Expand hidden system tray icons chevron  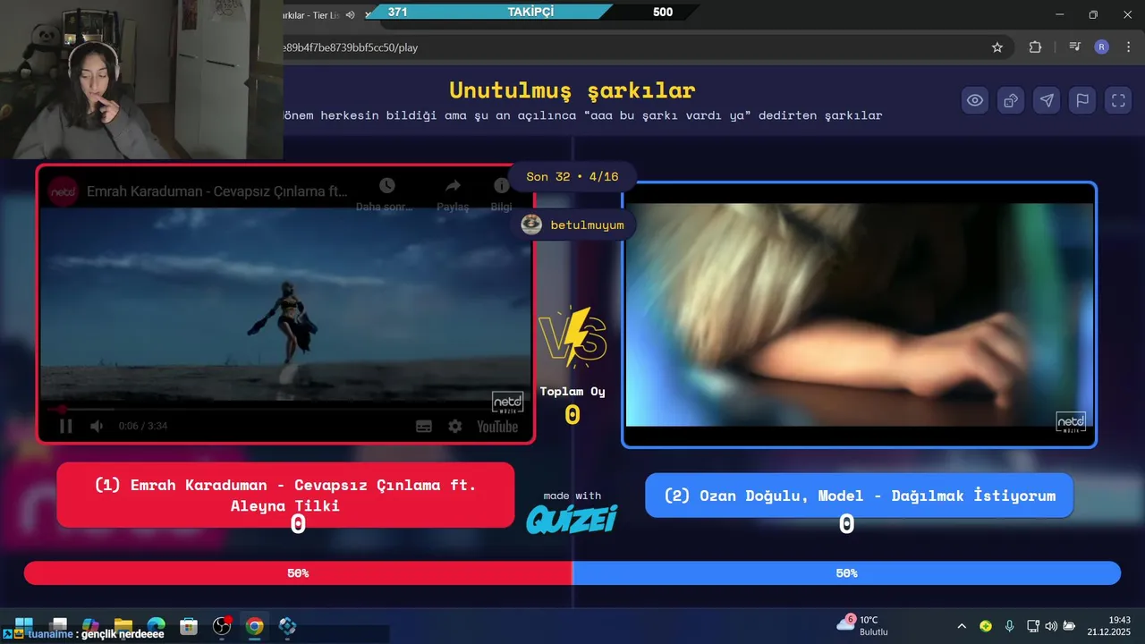coord(962,626)
